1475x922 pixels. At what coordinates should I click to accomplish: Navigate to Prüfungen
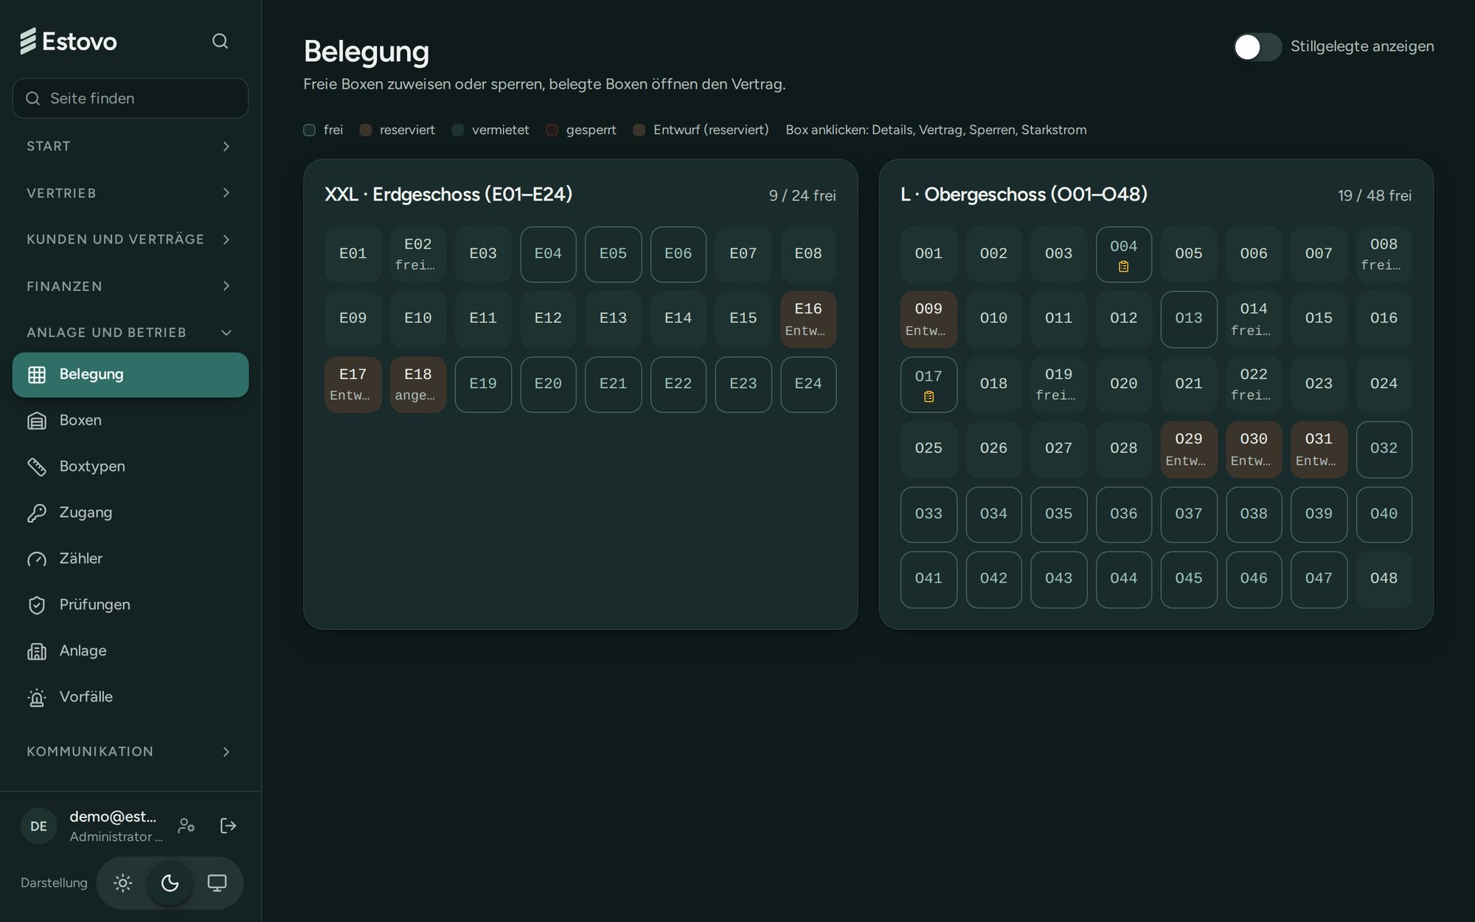point(131,605)
